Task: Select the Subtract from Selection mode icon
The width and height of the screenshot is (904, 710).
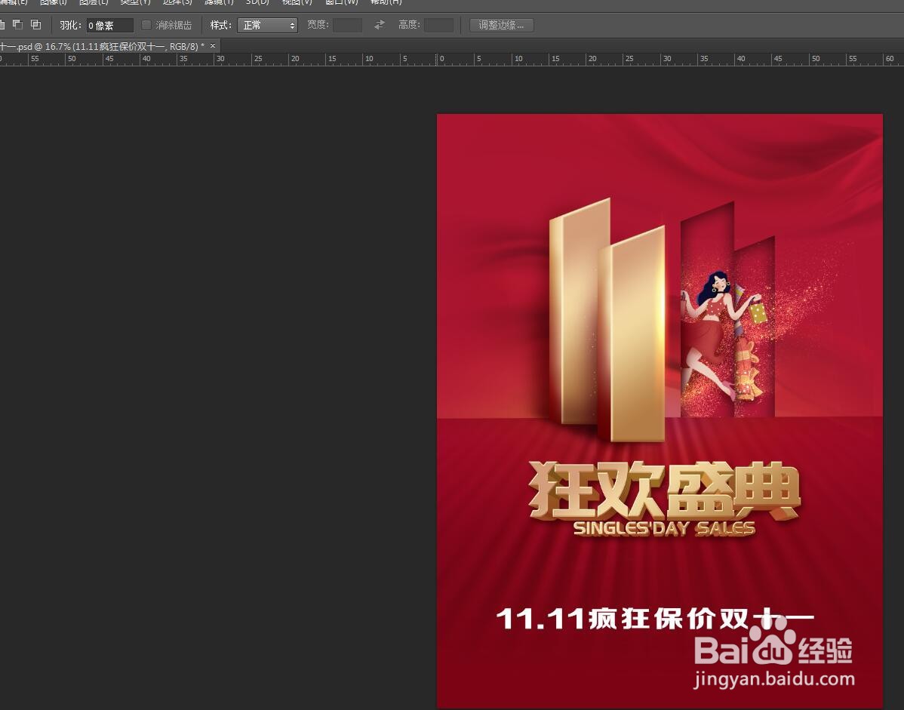Action: tap(17, 24)
